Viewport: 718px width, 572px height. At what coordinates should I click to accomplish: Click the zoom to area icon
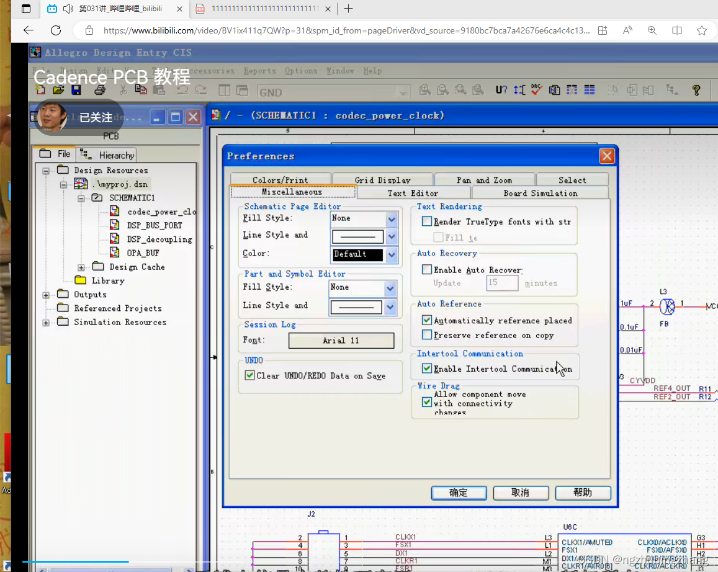click(460, 90)
